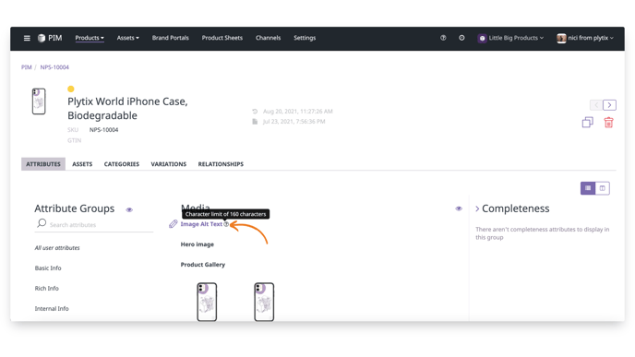Screen dimensions: 635x357
Task: Toggle Attribute Groups visibility eye
Action: coord(129,209)
